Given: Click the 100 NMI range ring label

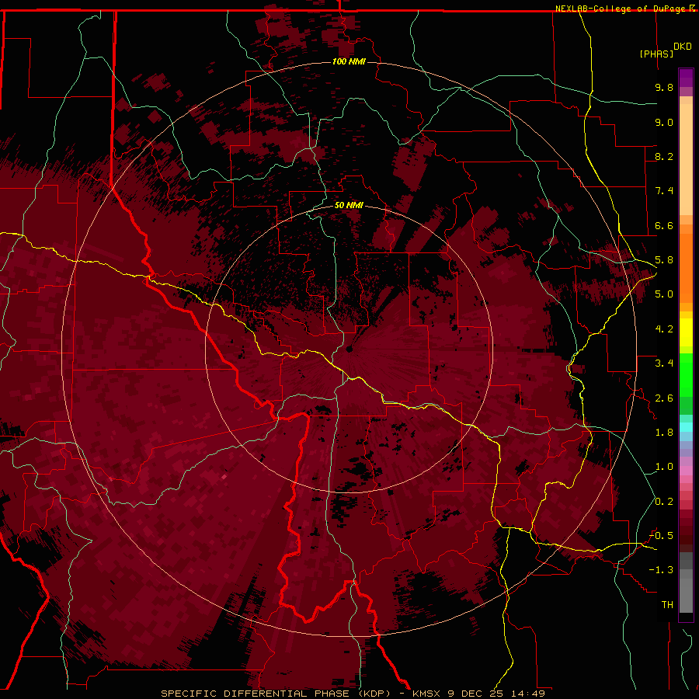Looking at the screenshot, I should click(x=349, y=61).
